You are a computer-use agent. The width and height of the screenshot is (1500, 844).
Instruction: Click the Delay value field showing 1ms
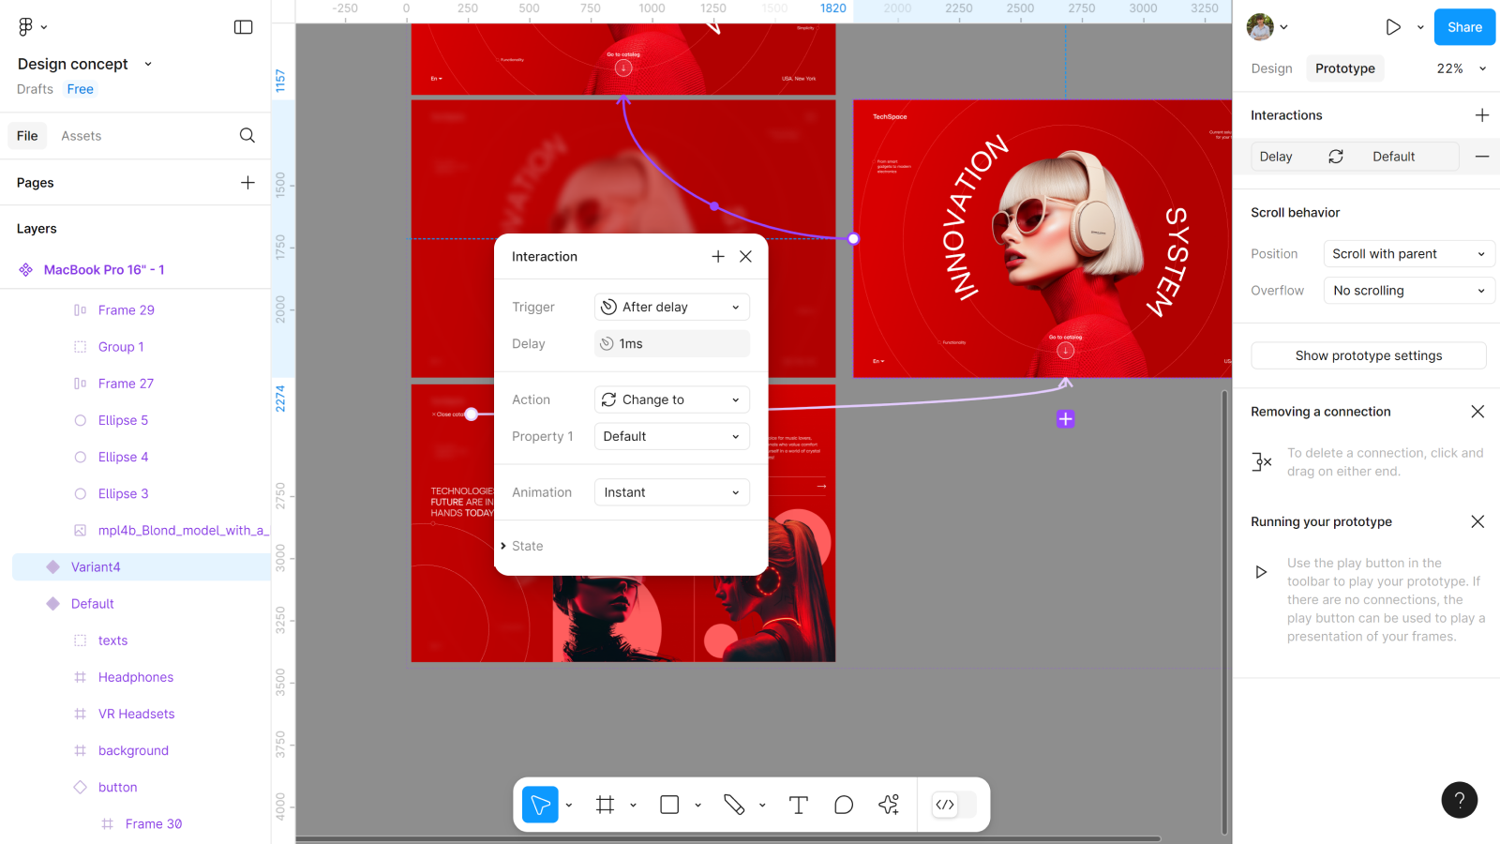point(671,344)
